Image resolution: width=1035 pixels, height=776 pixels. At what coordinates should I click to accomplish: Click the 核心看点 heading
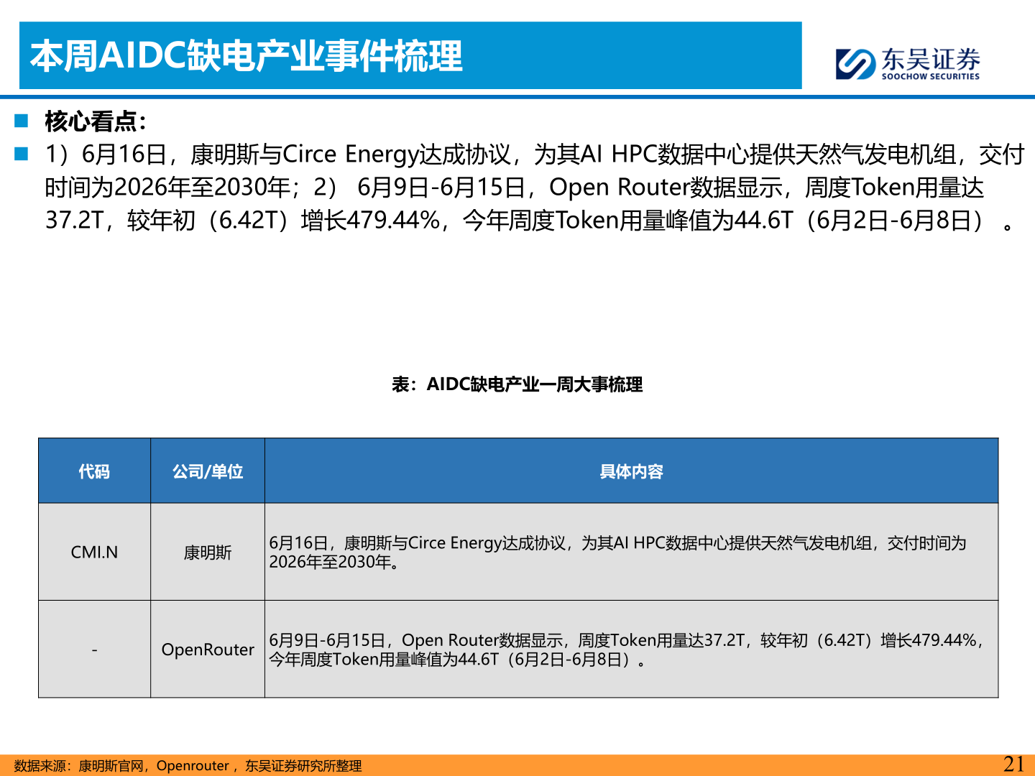96,121
